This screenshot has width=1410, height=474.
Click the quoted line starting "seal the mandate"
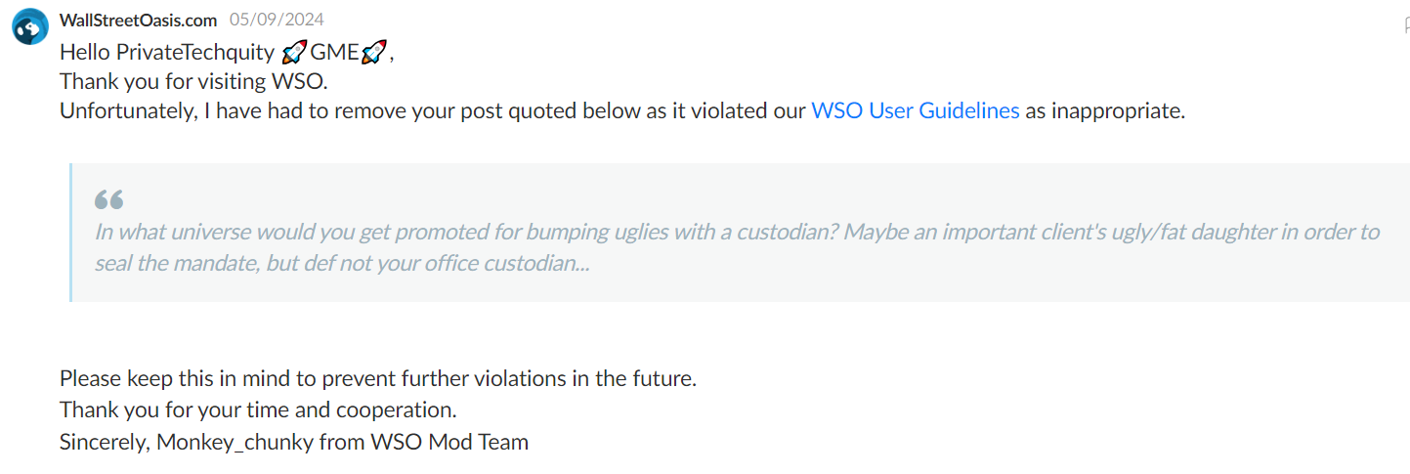tap(342, 263)
